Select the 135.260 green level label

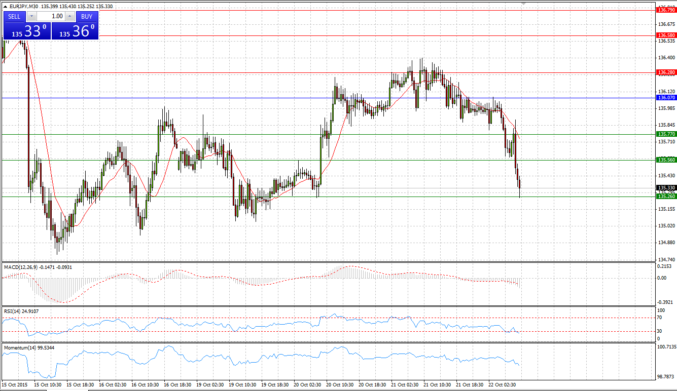(666, 196)
